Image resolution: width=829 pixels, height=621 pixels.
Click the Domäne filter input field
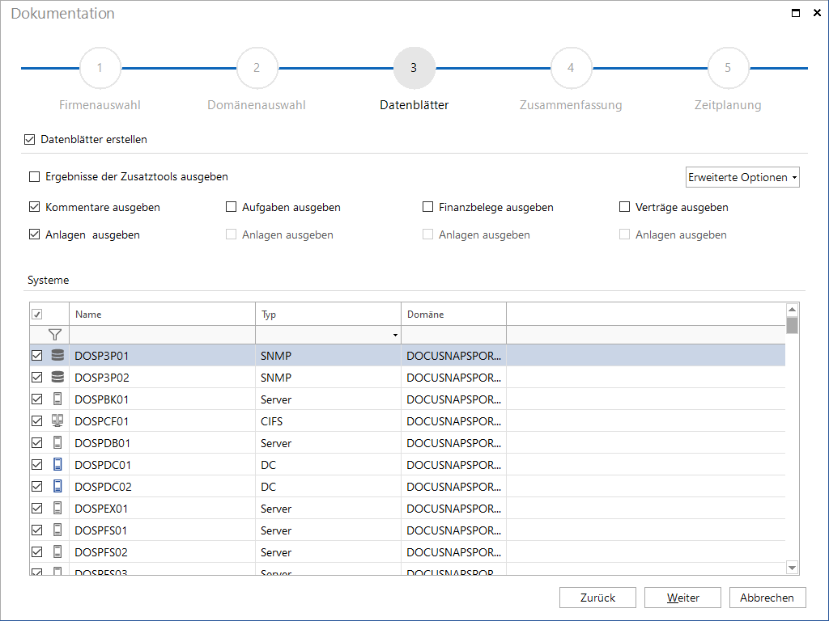point(453,335)
